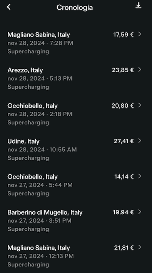Open Barberino di Mugello charging session
This screenshot has width=152, height=273.
pos(76,220)
